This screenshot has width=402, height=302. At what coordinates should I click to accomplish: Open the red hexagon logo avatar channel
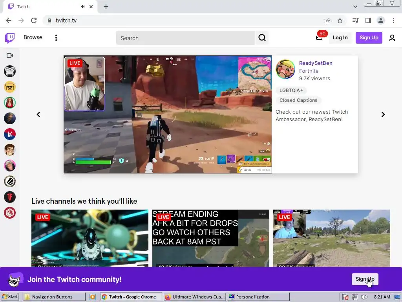coord(10,213)
